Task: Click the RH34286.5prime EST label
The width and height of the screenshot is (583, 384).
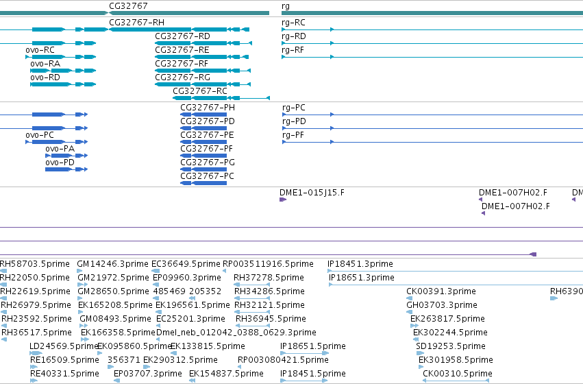Action: pos(269,291)
